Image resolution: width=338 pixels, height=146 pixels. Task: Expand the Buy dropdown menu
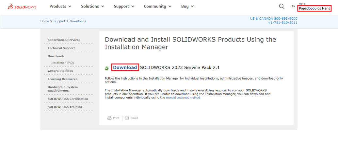pyautogui.click(x=187, y=6)
